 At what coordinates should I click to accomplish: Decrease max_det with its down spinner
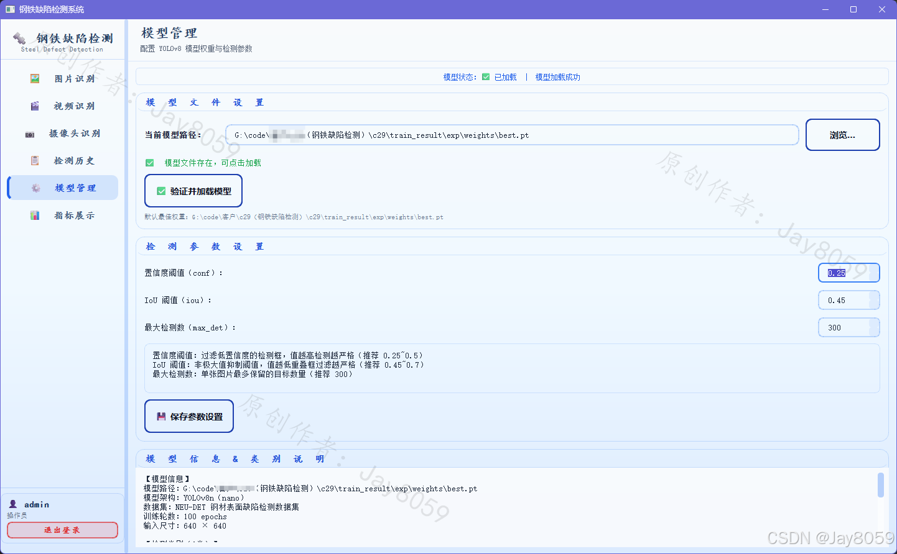(874, 332)
